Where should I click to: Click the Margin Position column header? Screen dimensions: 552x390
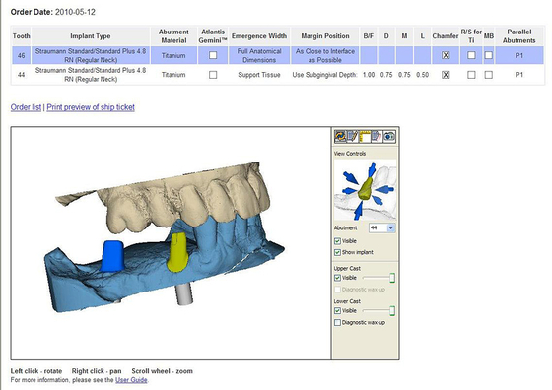[x=325, y=36]
